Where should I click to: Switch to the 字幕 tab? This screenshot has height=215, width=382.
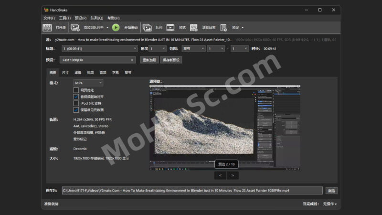(x=116, y=73)
